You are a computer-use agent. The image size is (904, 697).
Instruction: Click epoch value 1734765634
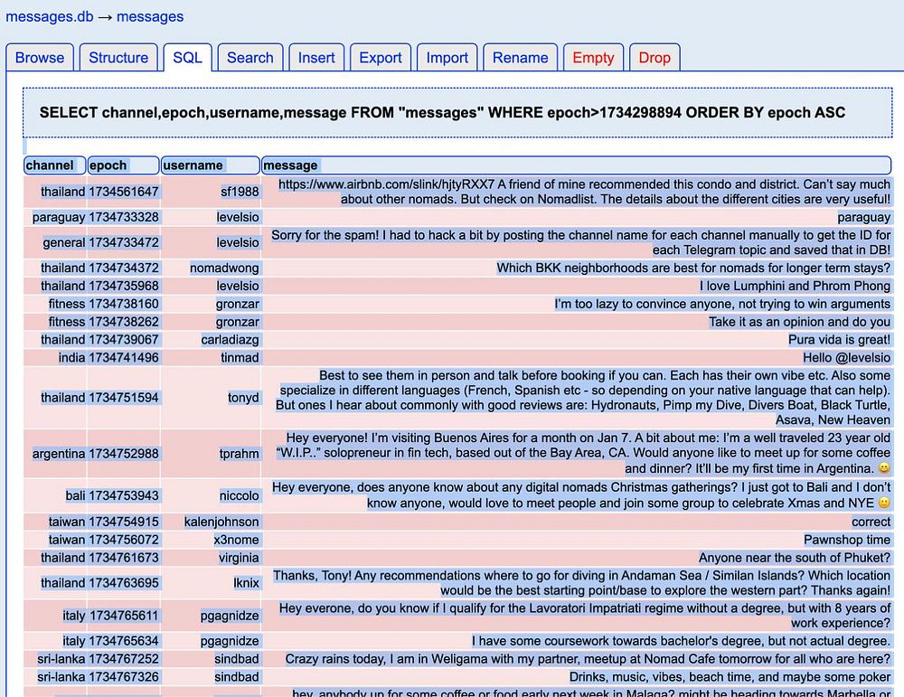(123, 641)
